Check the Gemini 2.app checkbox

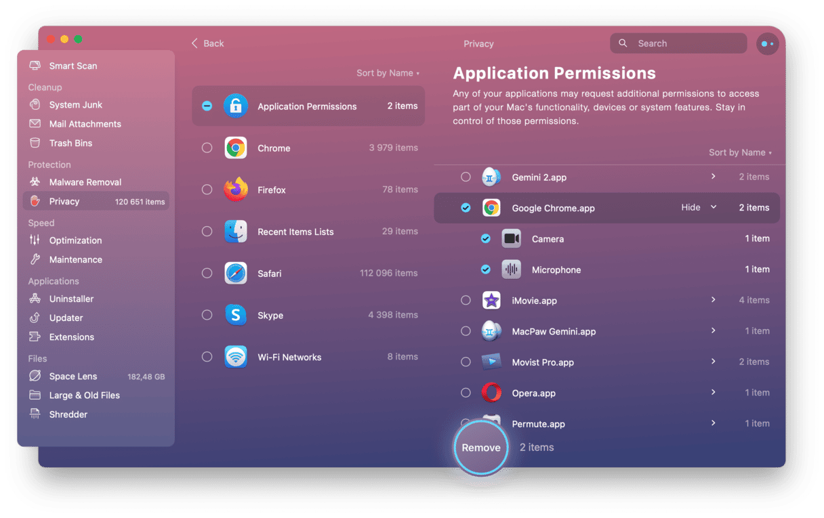point(466,177)
